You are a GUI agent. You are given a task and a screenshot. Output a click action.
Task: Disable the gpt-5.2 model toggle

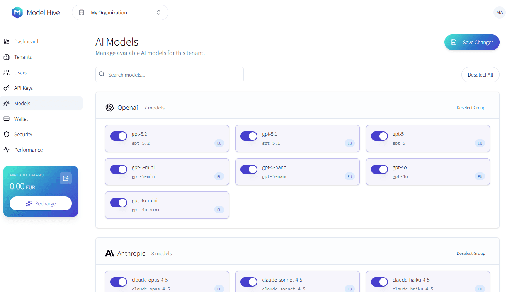(x=119, y=136)
